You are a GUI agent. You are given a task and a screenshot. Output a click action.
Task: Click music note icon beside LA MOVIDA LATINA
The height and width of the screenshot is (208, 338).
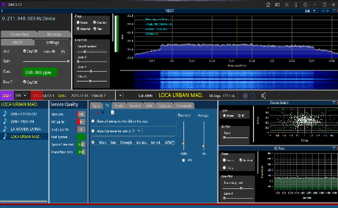point(5,129)
